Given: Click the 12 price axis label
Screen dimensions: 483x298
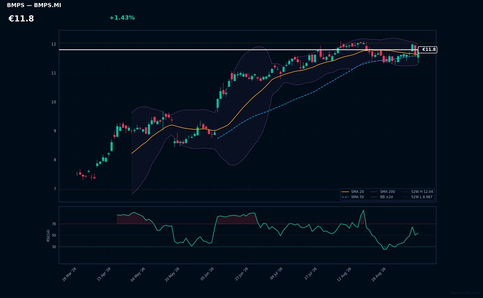Looking at the screenshot, I should coord(54,44).
